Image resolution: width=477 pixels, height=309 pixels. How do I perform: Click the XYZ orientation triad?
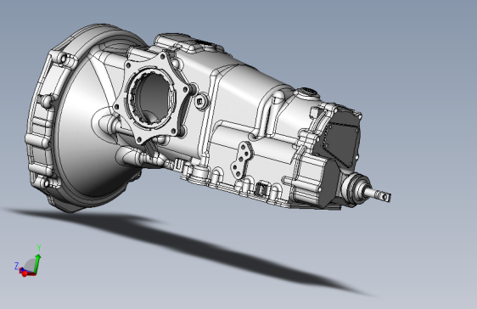click(28, 261)
